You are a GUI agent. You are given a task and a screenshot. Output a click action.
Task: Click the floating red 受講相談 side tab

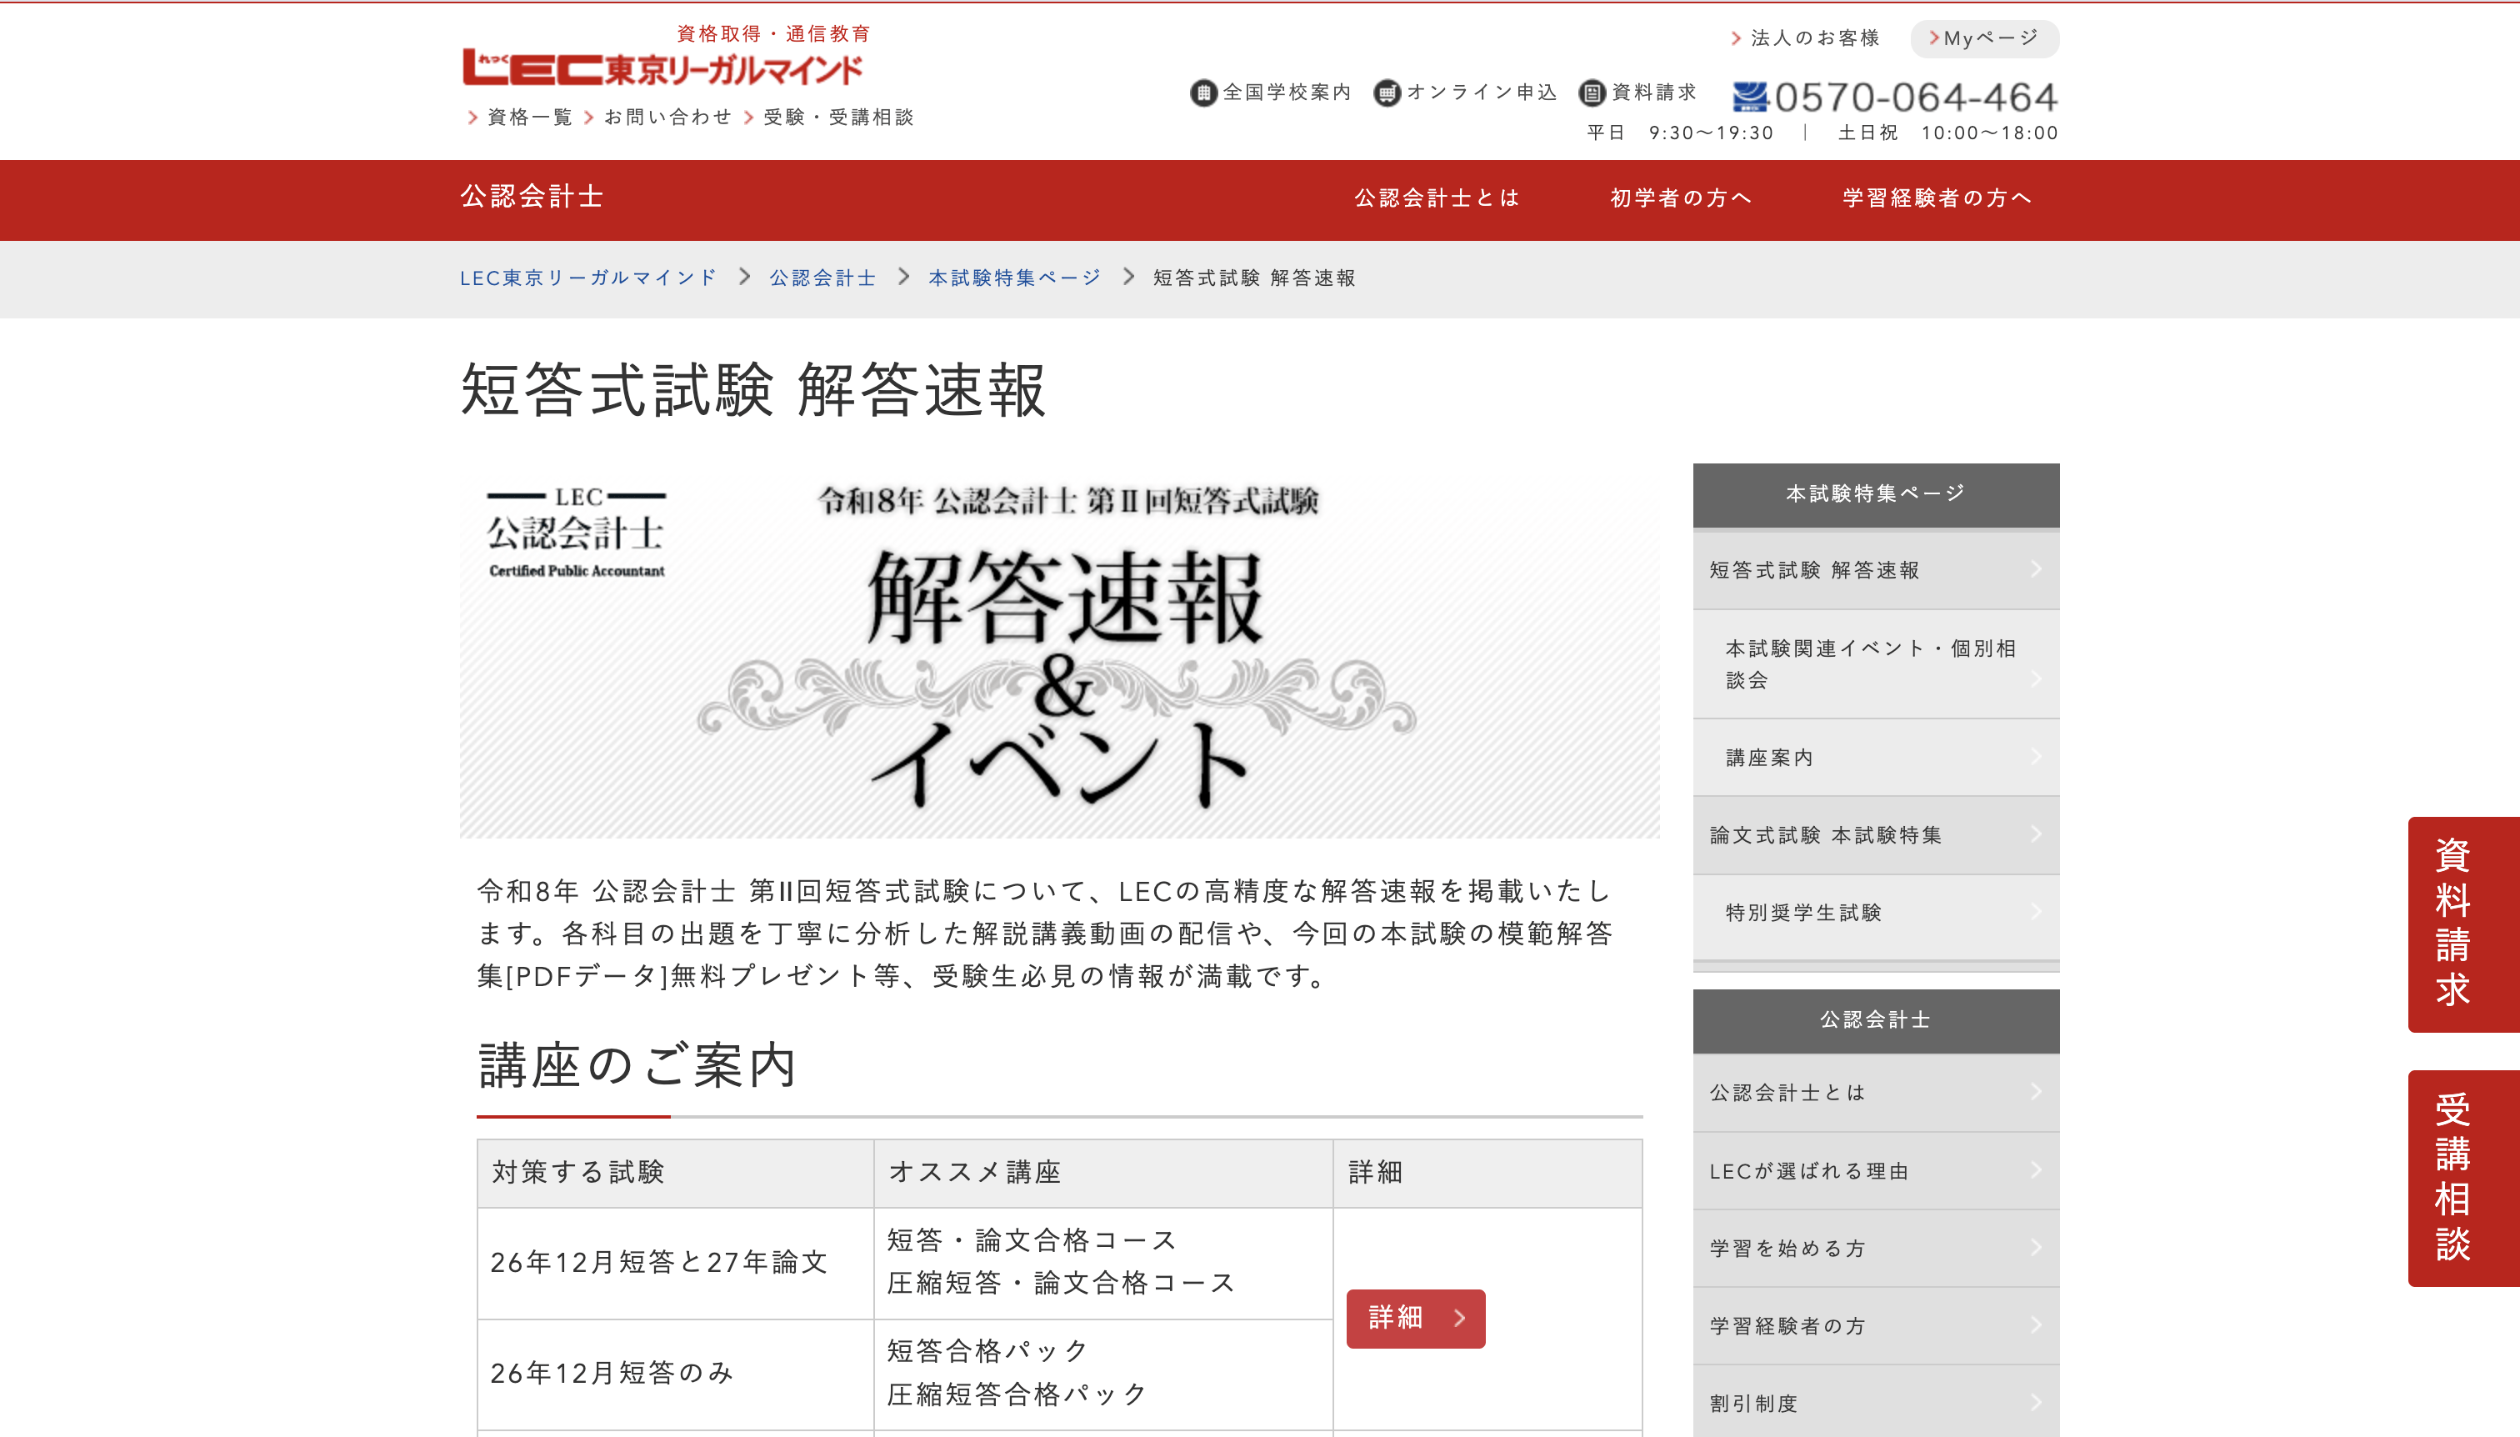tap(2464, 1179)
